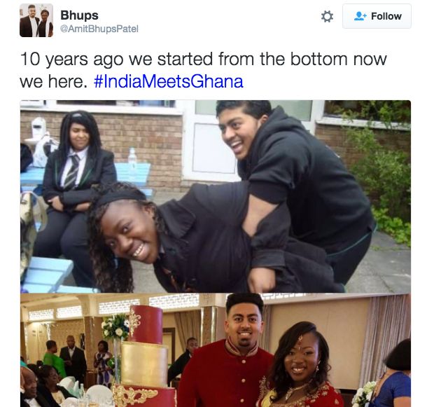Image resolution: width=427 pixels, height=407 pixels.
Task: Click the add-person icon in Follow button
Action: click(x=360, y=16)
